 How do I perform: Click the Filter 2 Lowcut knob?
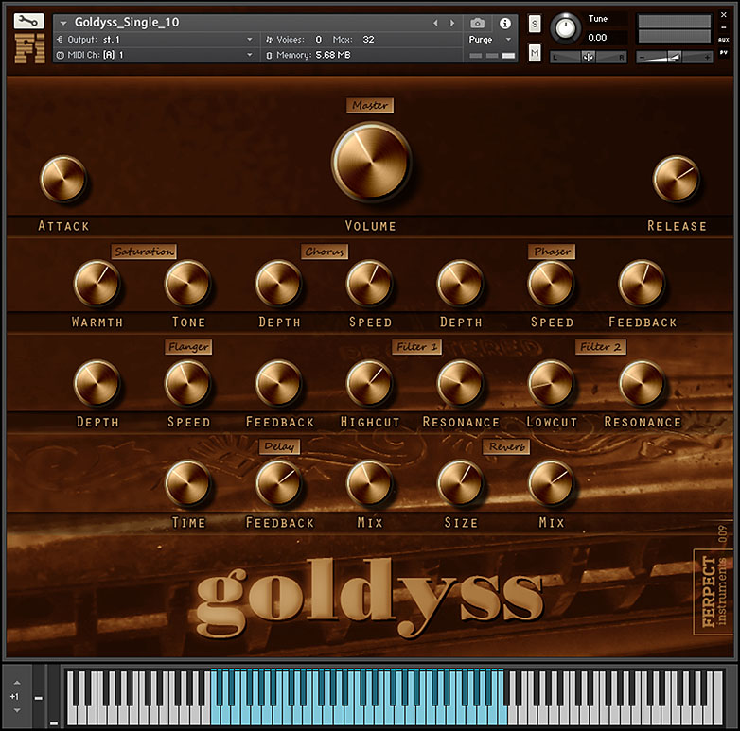point(551,383)
